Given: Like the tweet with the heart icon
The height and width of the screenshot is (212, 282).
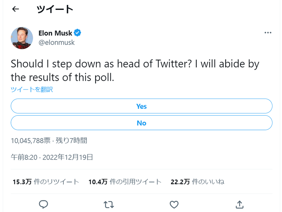Looking at the screenshot, I should click(174, 204).
